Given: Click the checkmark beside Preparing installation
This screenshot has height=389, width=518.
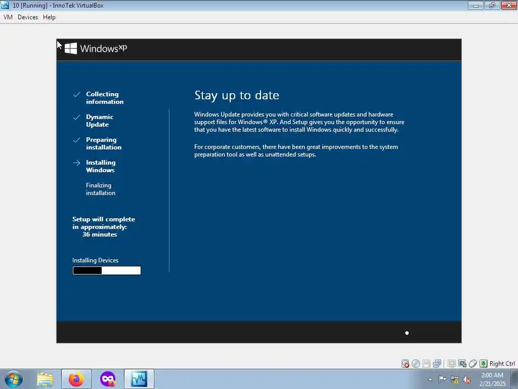Looking at the screenshot, I should pos(77,140).
